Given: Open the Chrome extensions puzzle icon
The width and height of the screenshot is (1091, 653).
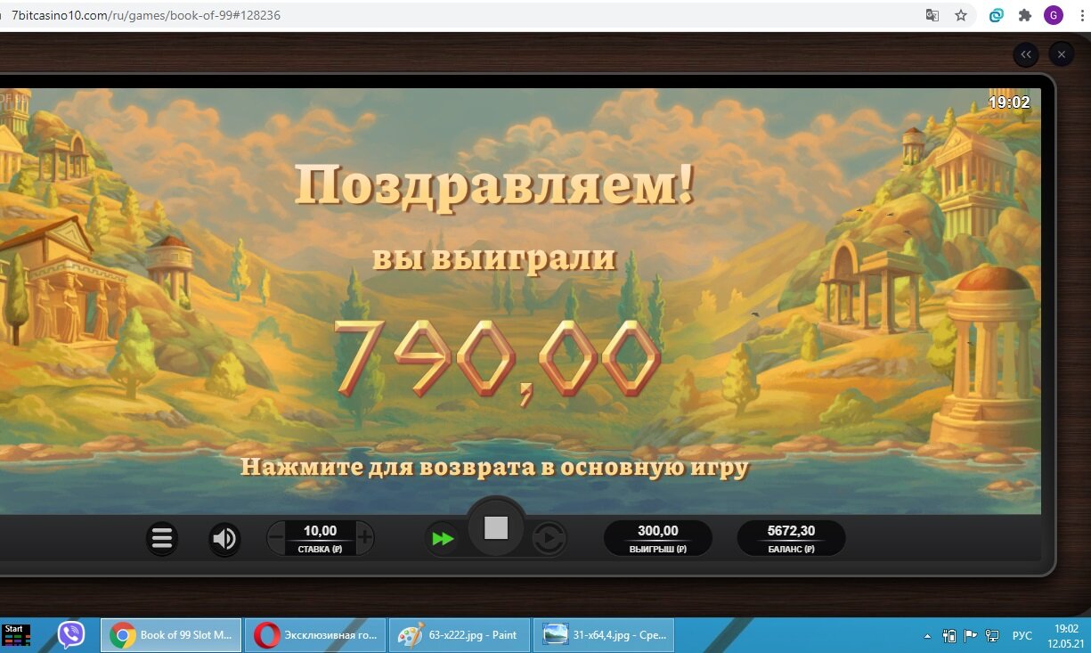Looking at the screenshot, I should (1025, 15).
